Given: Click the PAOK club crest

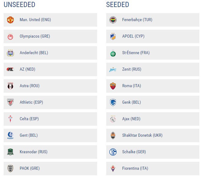Looking at the screenshot, I should (x=10, y=169).
